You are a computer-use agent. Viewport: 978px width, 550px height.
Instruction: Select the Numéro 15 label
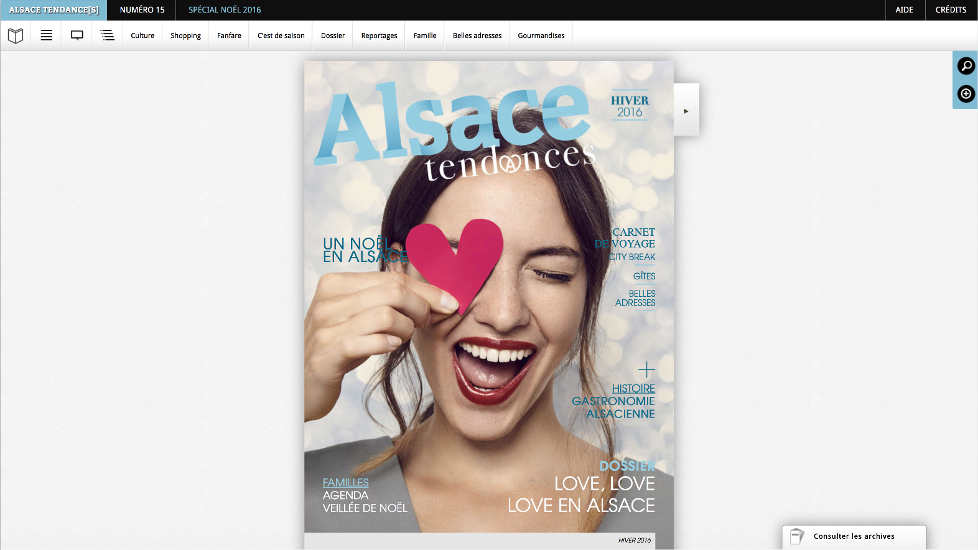[x=142, y=10]
